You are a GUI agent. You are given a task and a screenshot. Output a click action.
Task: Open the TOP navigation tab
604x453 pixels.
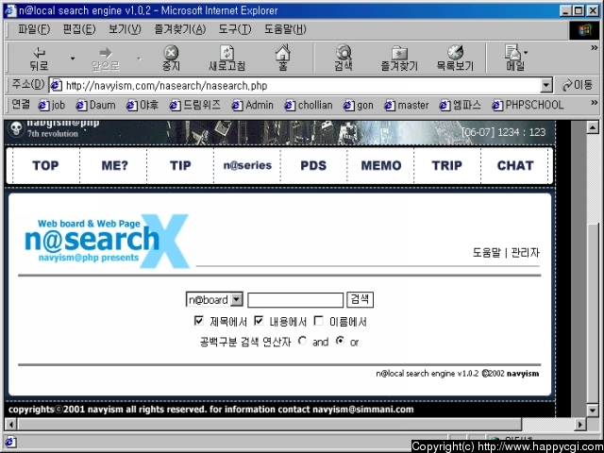point(46,166)
